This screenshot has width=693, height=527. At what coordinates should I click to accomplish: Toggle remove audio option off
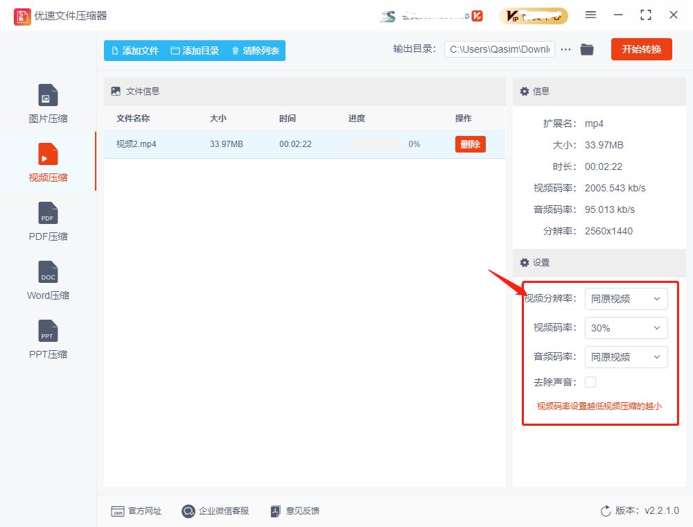click(590, 381)
